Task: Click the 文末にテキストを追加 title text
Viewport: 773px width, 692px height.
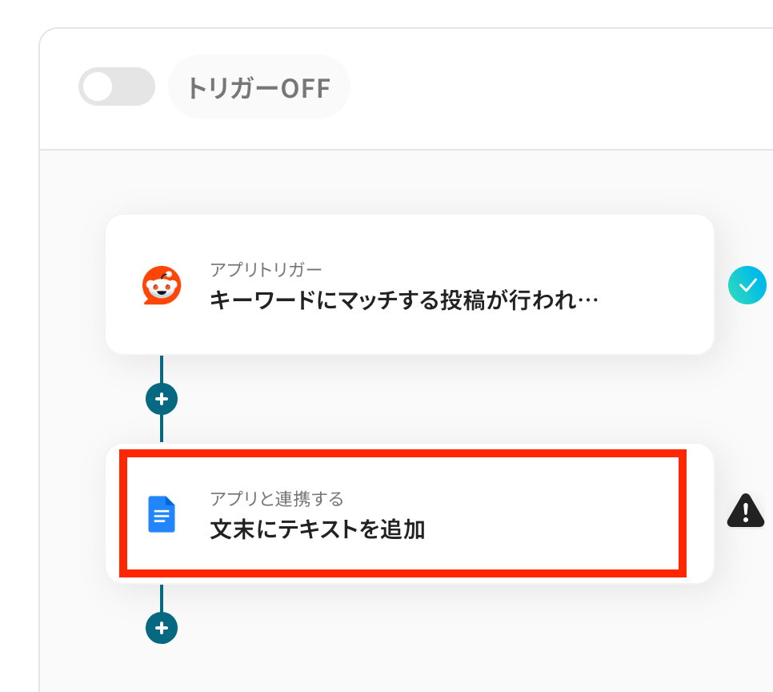Action: pyautogui.click(x=317, y=529)
